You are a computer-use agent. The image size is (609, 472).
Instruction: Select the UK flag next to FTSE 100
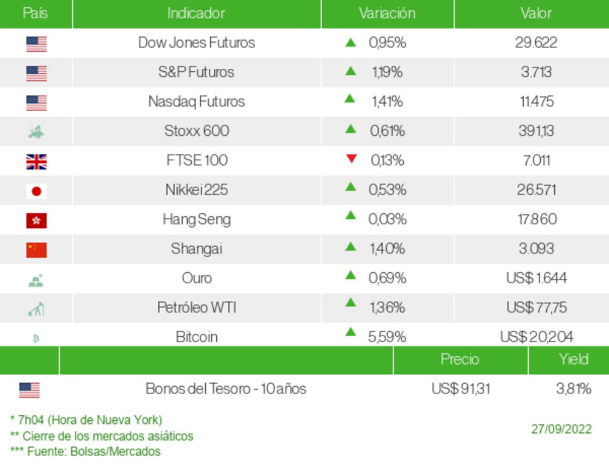[x=37, y=161]
